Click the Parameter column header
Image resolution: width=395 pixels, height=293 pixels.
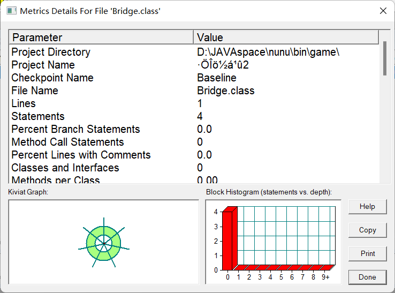101,37
